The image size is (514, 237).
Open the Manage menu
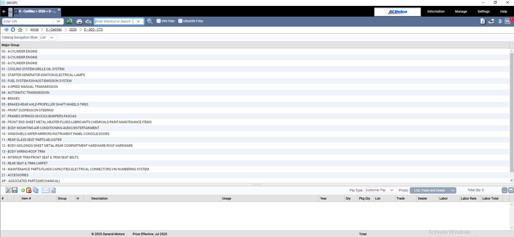(x=461, y=12)
